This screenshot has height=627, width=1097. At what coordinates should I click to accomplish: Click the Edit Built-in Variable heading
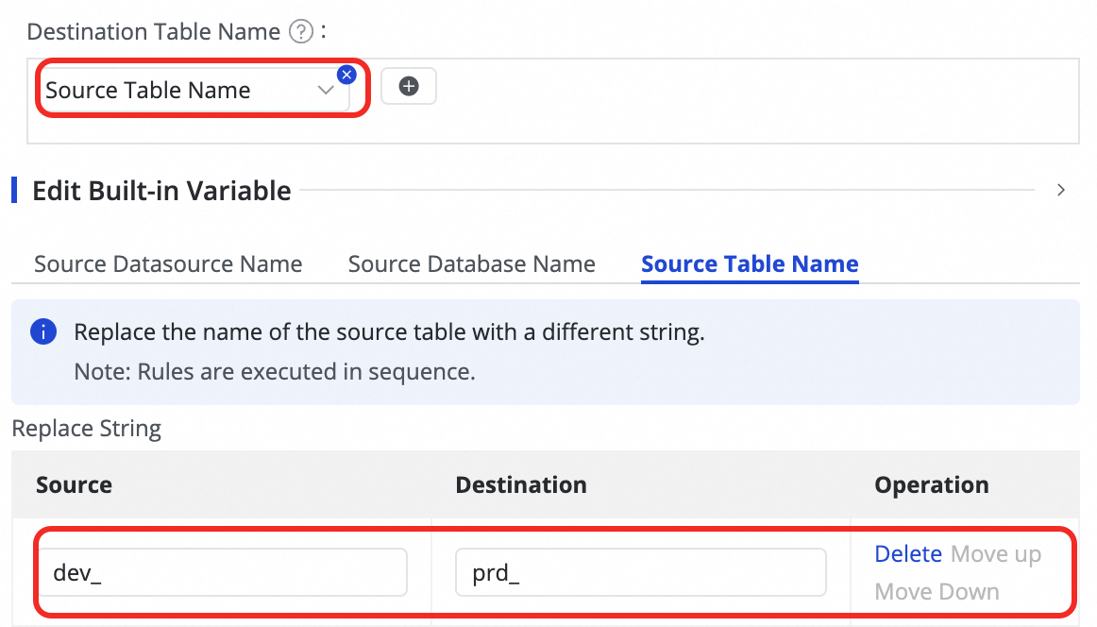161,191
